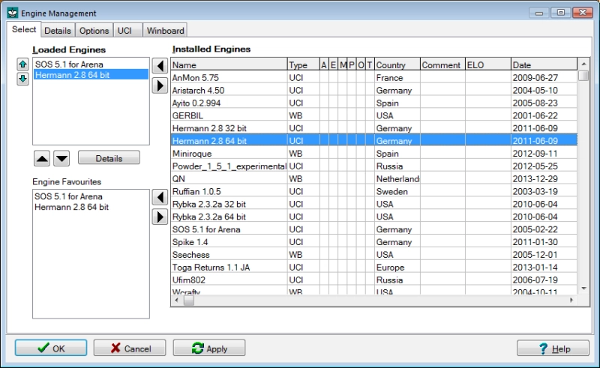
Task: Click horizontal scrollbar left arrow
Action: click(176, 301)
